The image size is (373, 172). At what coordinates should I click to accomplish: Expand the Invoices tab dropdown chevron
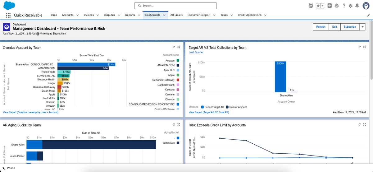coord(98,15)
